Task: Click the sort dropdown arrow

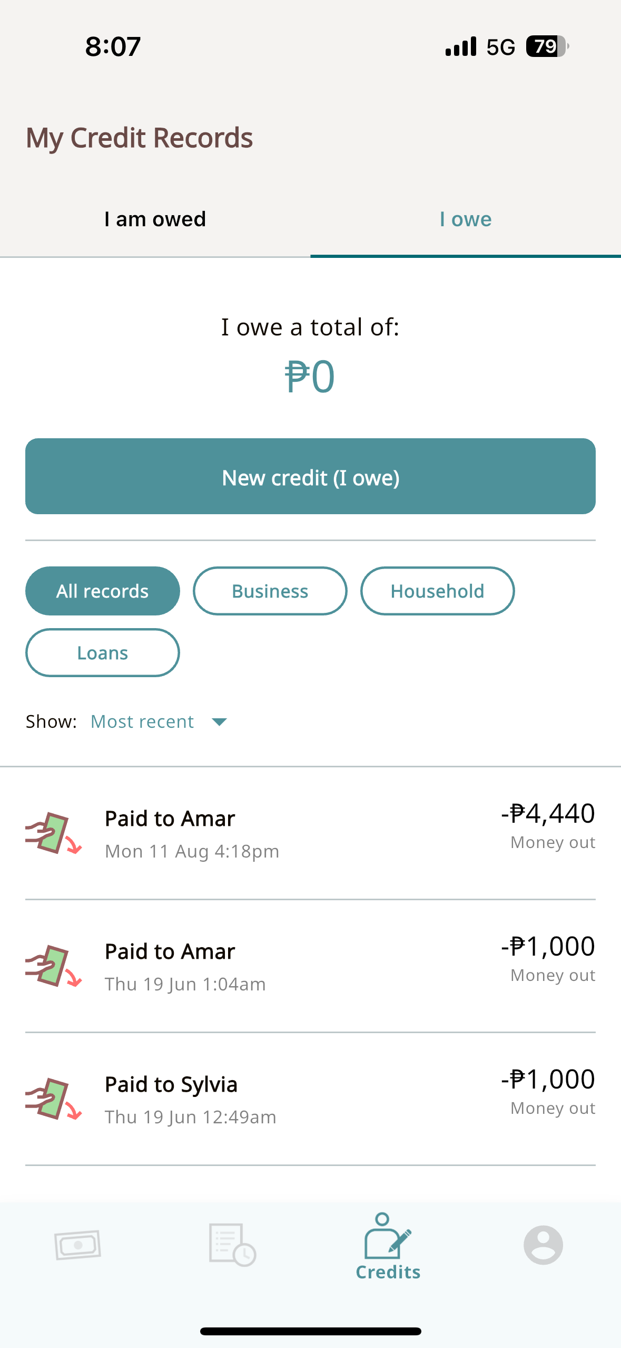Action: point(219,721)
